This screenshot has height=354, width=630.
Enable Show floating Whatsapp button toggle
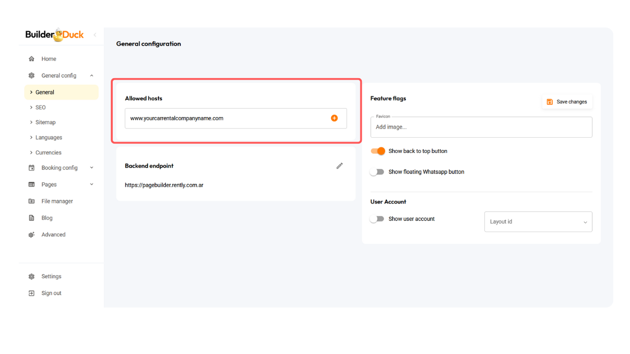(377, 172)
